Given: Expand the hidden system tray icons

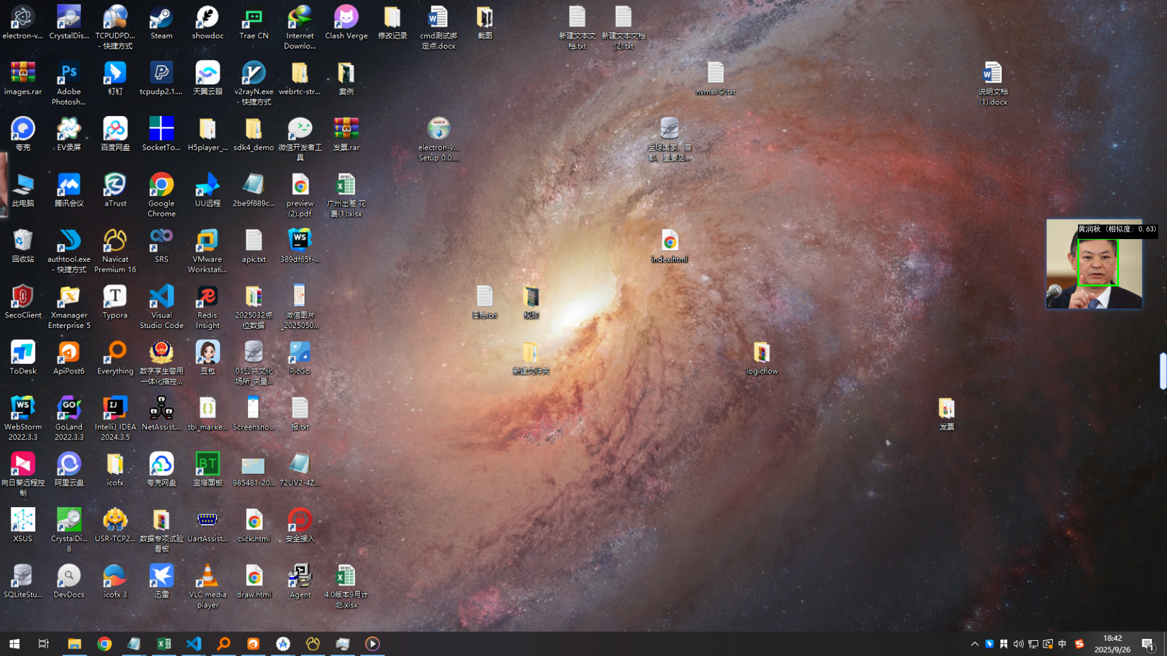Looking at the screenshot, I should coord(974,644).
